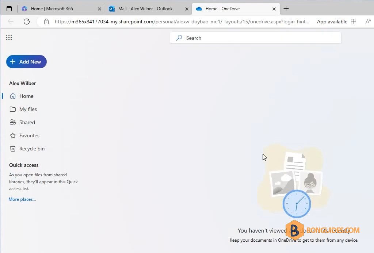Open a new browser tab
Image resolution: width=374 pixels, height=253 pixels.
click(286, 9)
